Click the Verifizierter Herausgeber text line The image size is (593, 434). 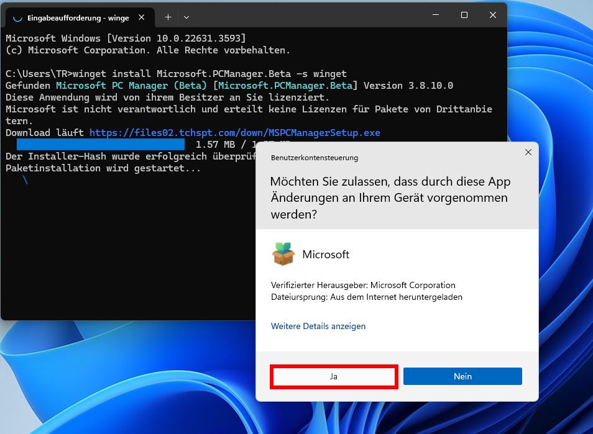[364, 285]
